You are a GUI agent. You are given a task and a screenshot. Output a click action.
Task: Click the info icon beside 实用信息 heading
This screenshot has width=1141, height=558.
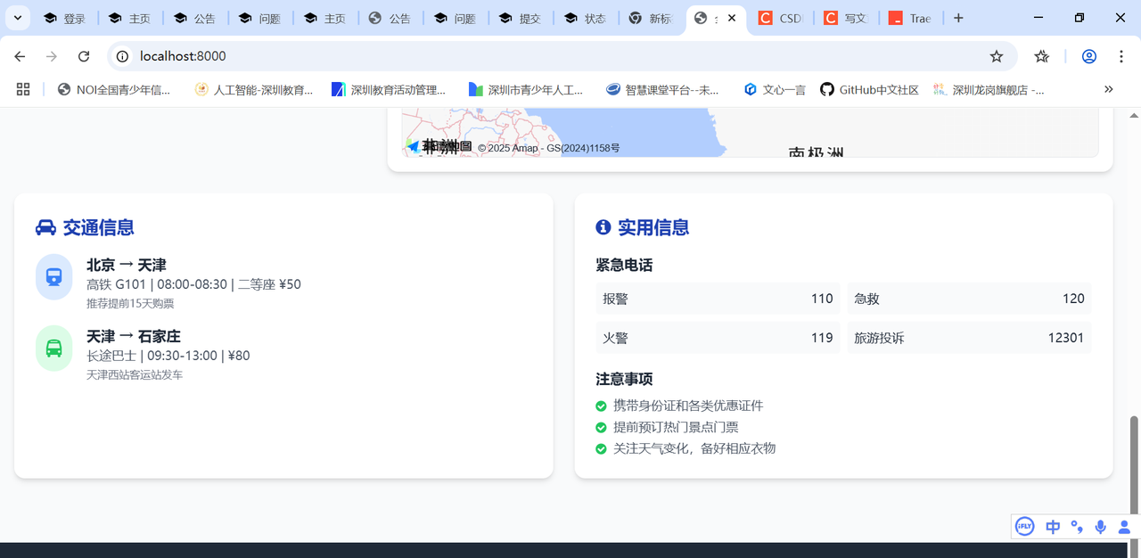click(x=603, y=227)
